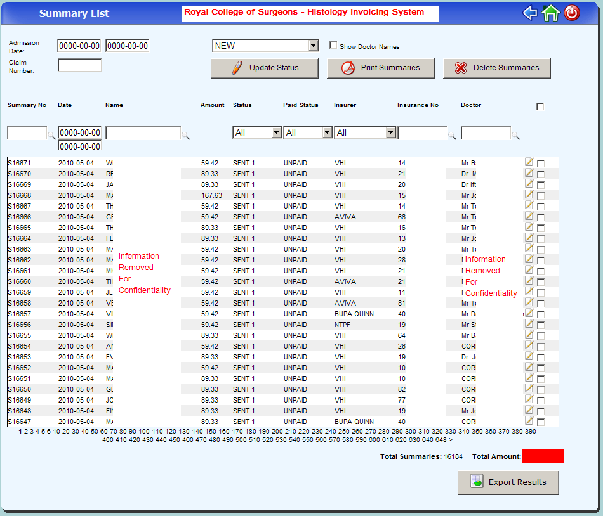This screenshot has height=516, width=603.
Task: Open the Insurer filter dropdown
Action: (x=365, y=132)
